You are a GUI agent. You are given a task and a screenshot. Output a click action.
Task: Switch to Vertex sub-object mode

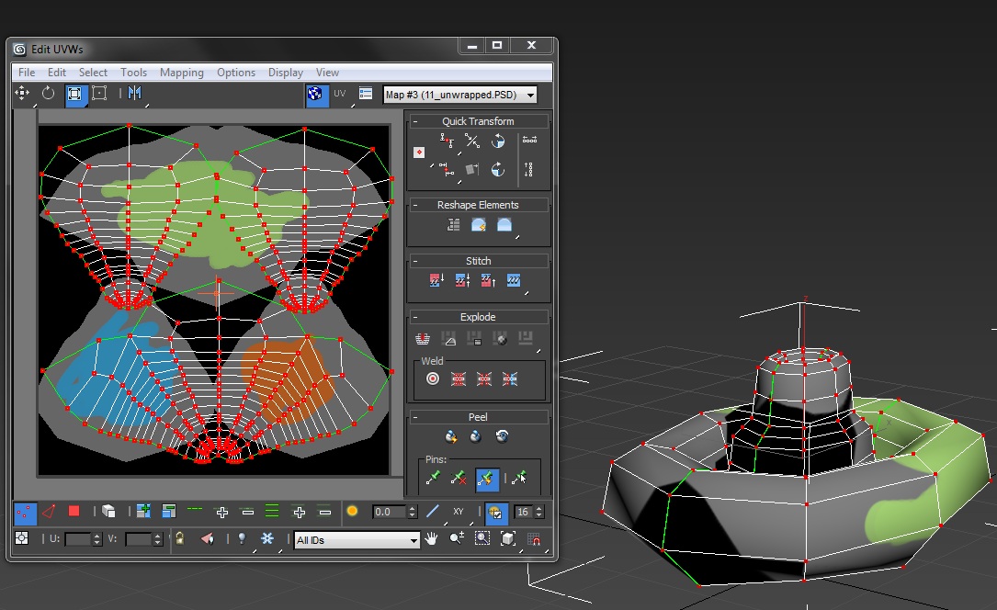point(26,512)
